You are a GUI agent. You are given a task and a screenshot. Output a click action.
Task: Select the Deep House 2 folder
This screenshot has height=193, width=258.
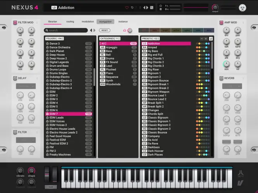click(69, 59)
